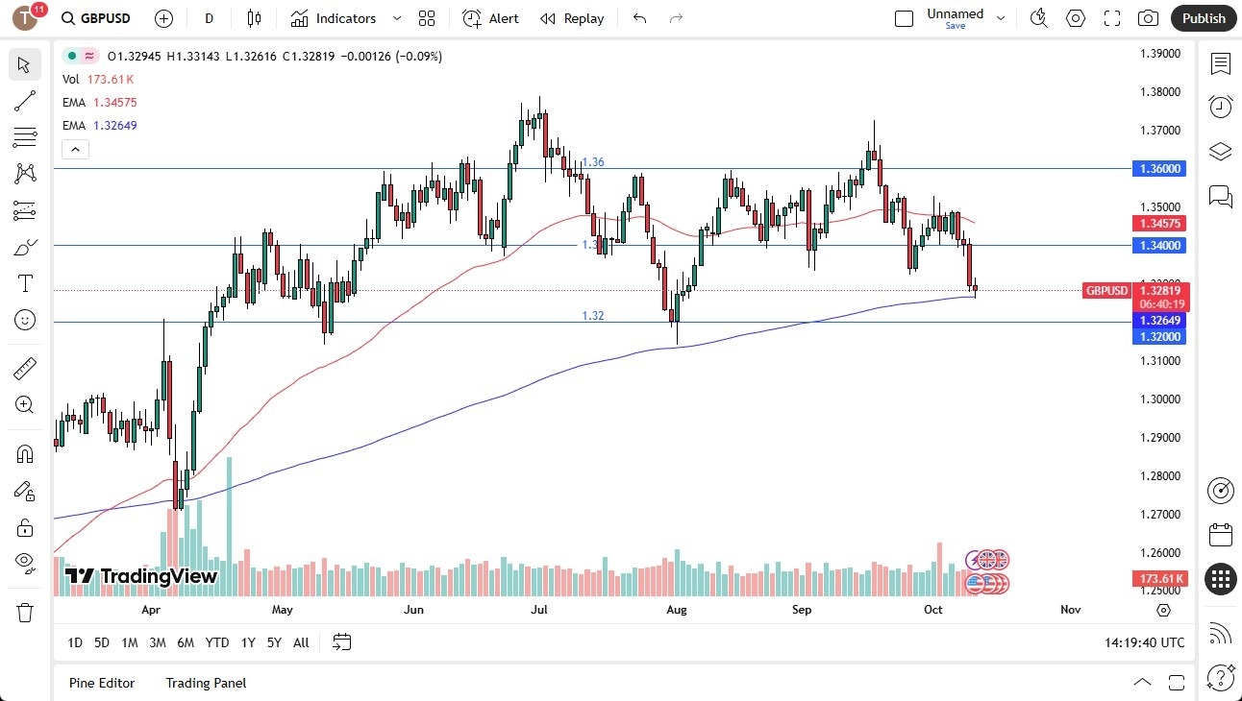1242x701 pixels.
Task: Activate the Zoom In magnifier tool
Action: click(x=25, y=404)
